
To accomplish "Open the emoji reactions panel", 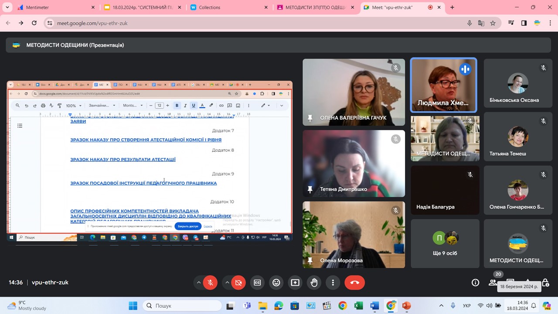I will (x=276, y=283).
